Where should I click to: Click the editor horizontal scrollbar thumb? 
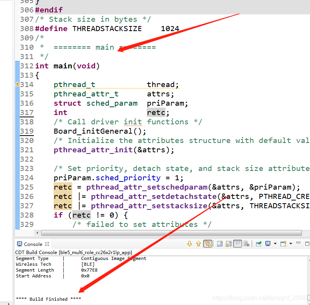(171, 233)
